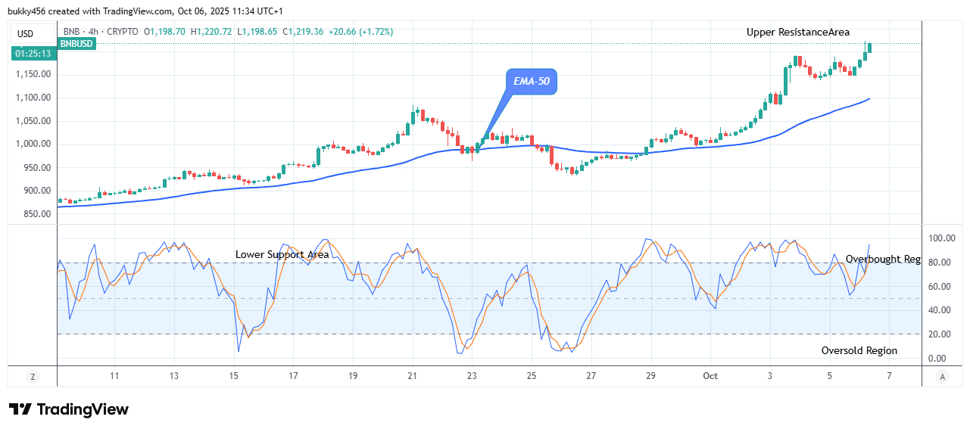This screenshot has height=432, width=970.
Task: Select the EMA-50 callout annotation
Action: click(x=531, y=82)
